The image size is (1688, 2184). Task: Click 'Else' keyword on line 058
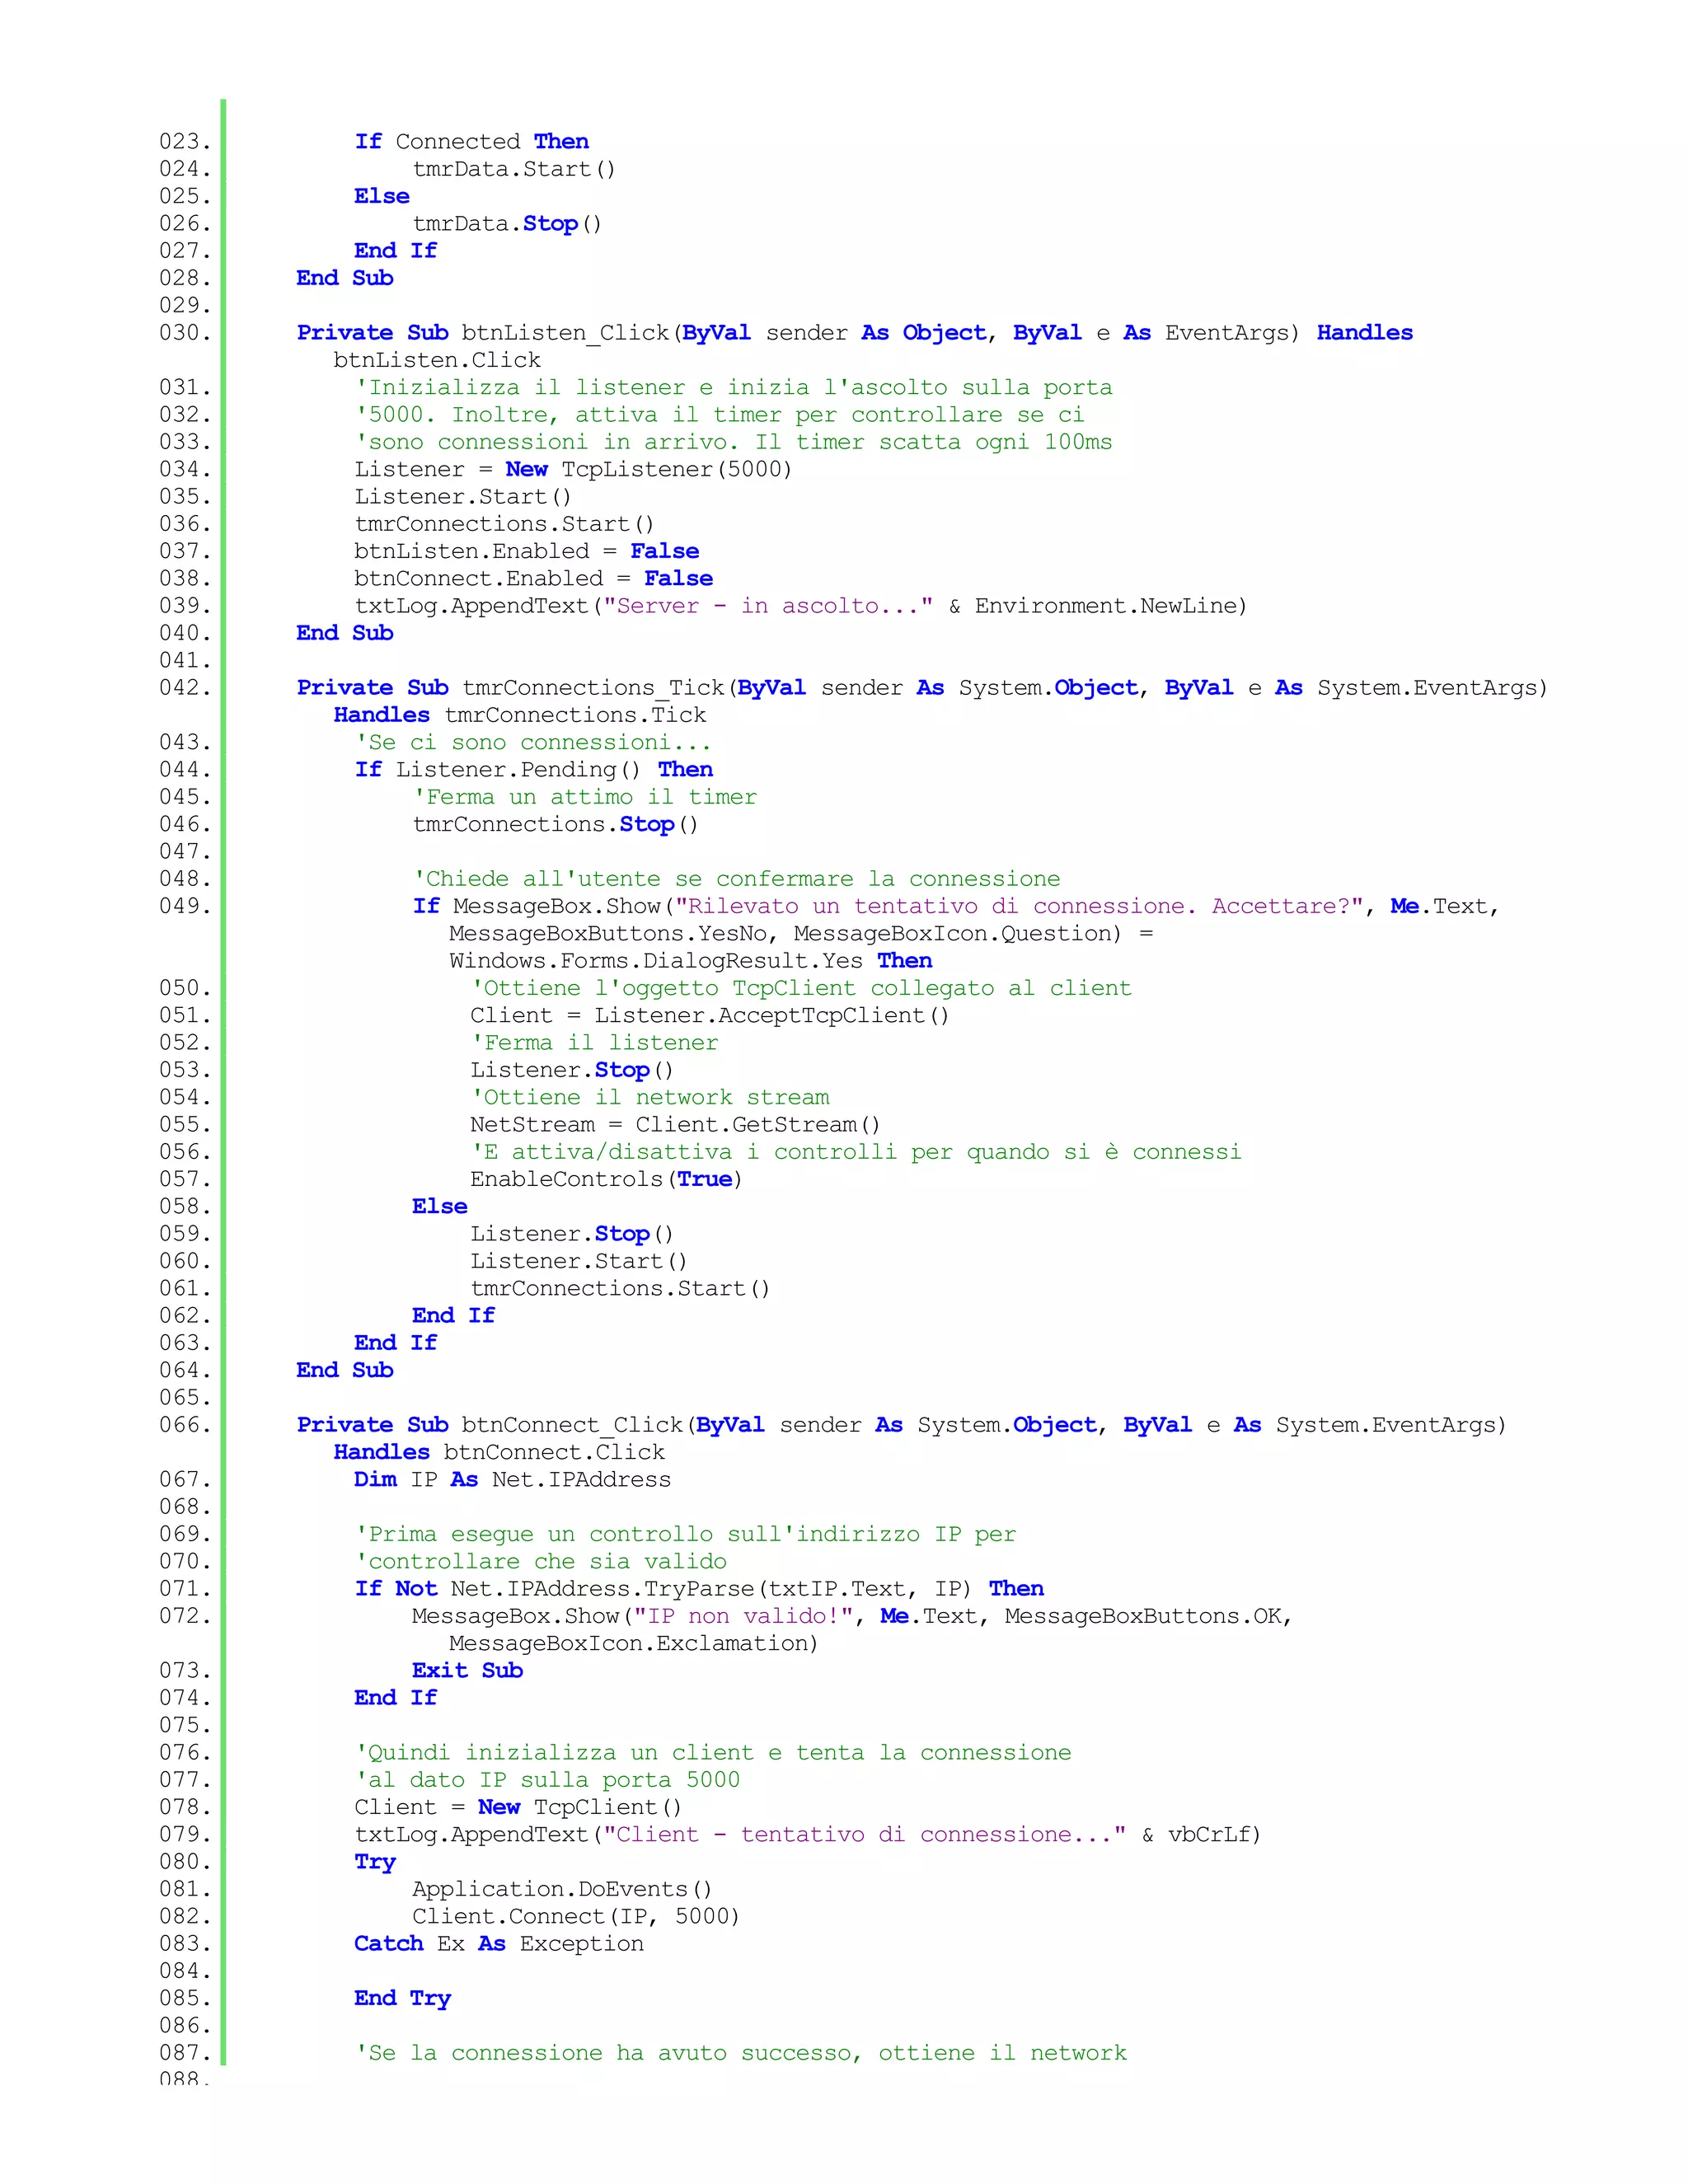440,1206
